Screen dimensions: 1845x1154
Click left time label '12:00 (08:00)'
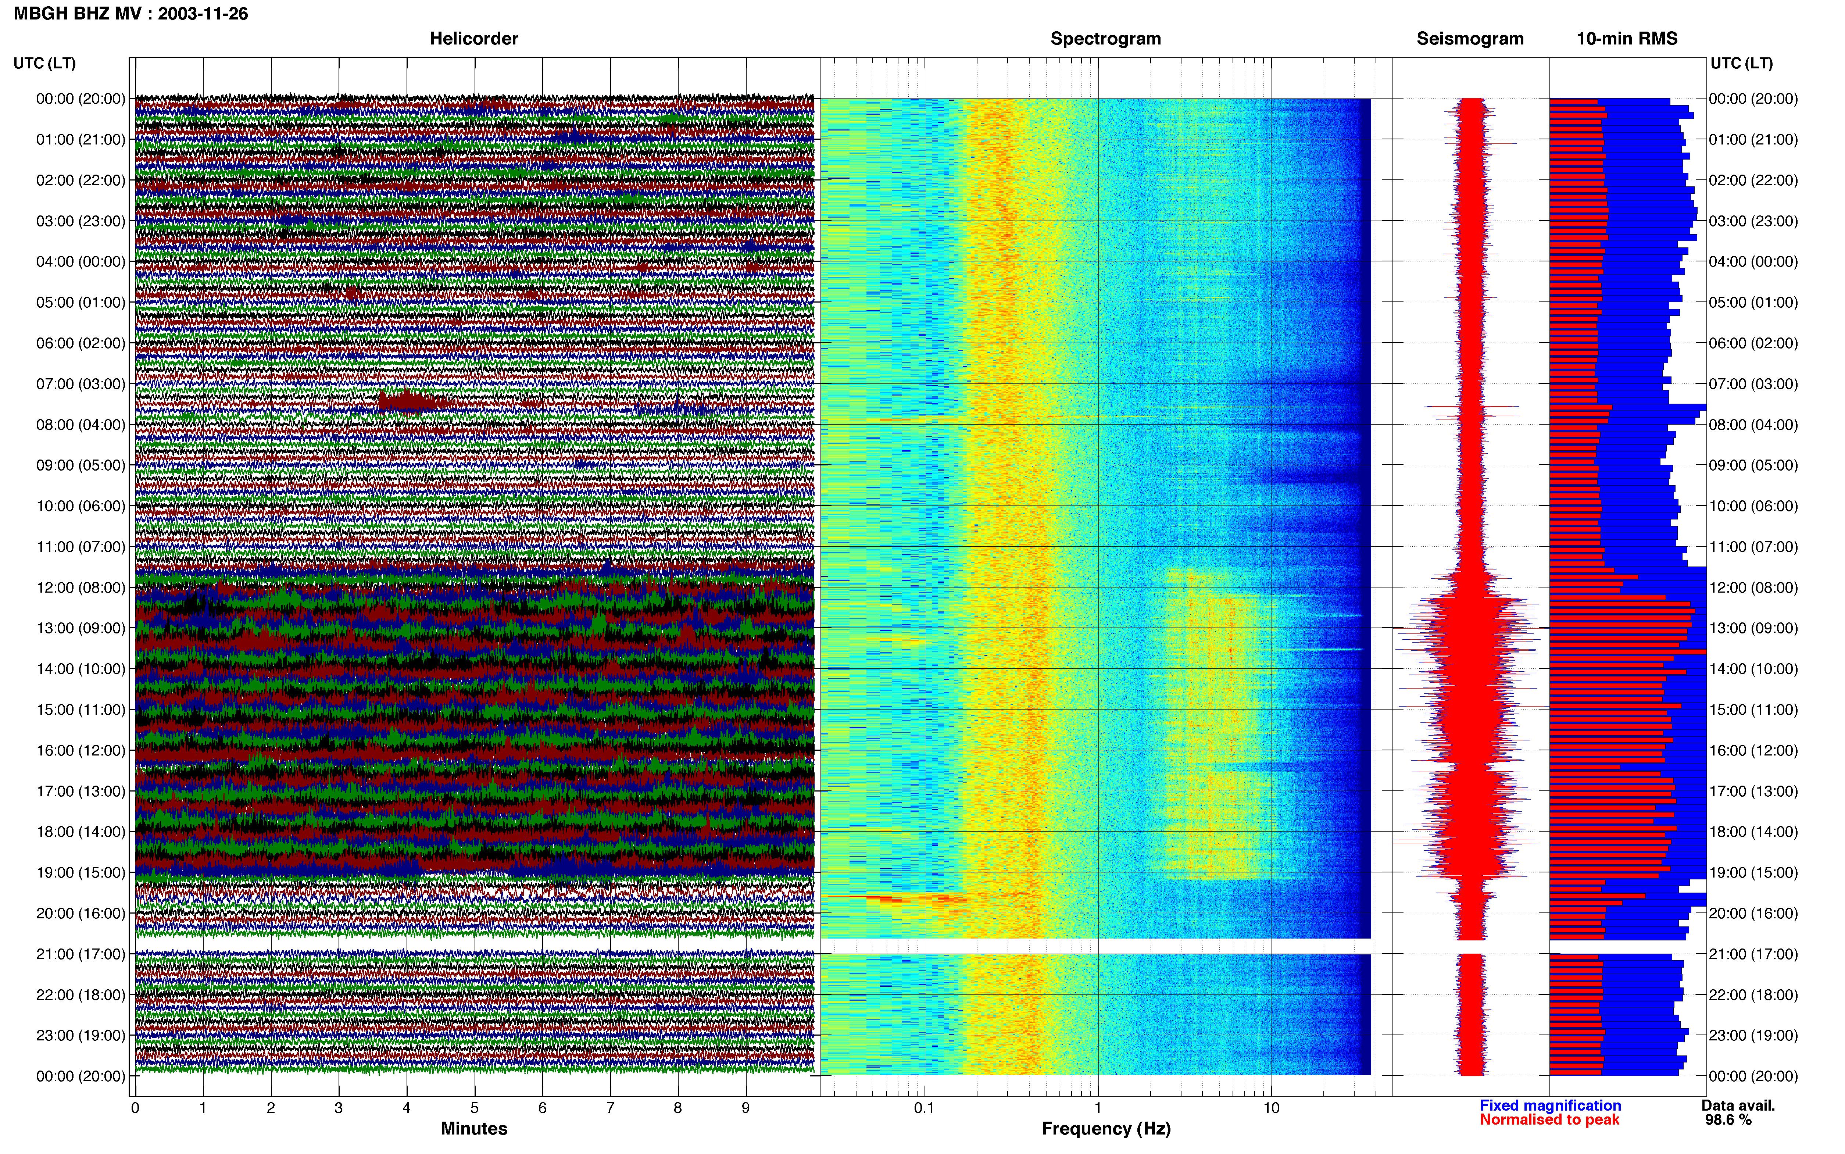click(x=81, y=588)
